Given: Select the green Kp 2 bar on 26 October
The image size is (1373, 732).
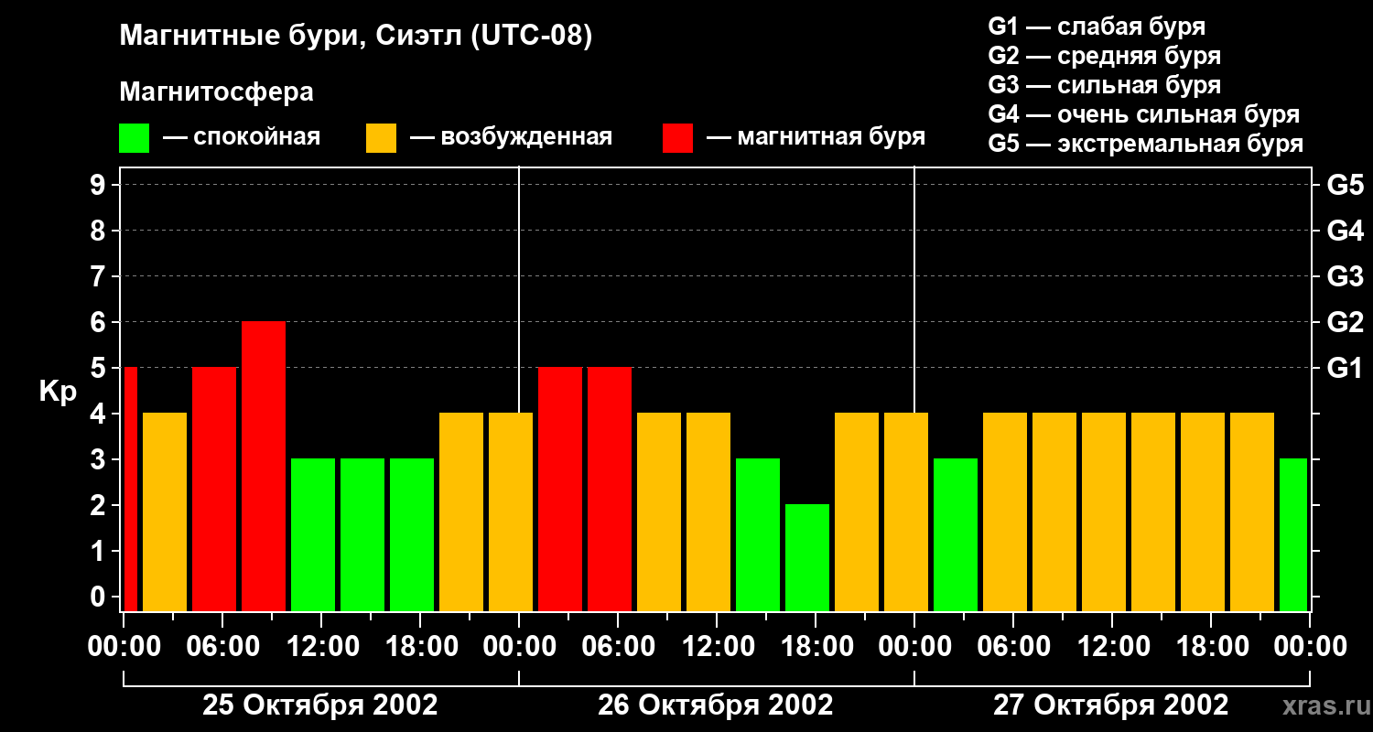Looking at the screenshot, I should [807, 558].
